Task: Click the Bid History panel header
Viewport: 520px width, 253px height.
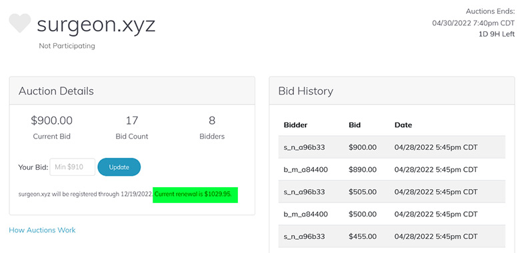Action: 391,91
